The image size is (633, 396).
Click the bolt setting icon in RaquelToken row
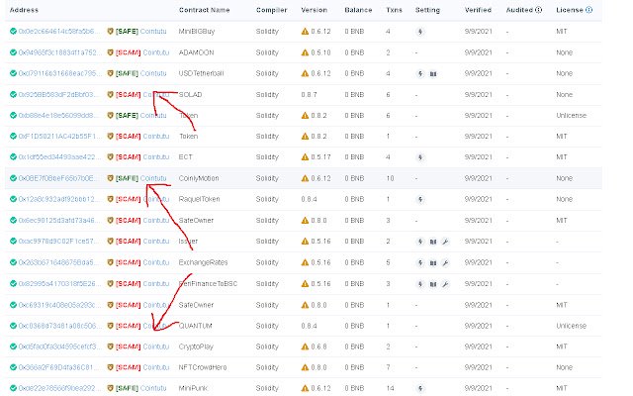pos(420,199)
